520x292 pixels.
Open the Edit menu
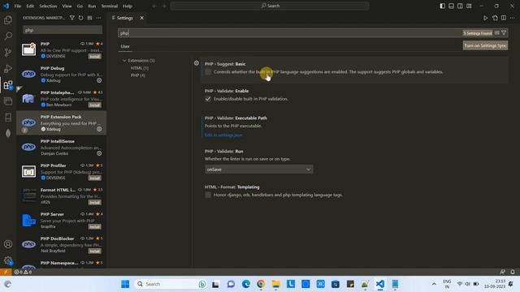click(30, 6)
